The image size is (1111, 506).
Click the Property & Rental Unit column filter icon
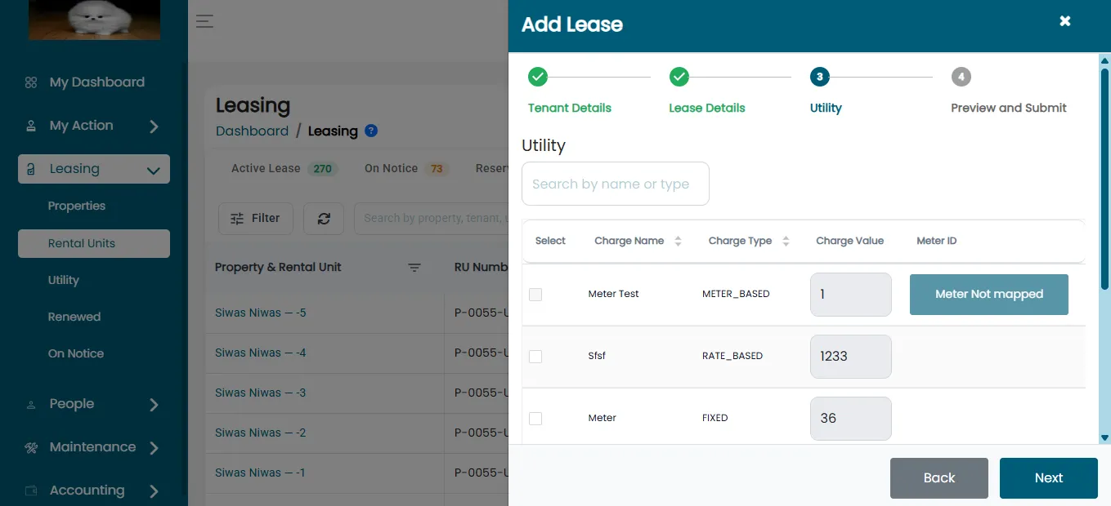click(x=414, y=268)
